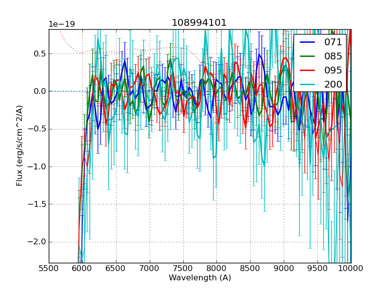Click the 8500 x-axis tick label

click(x=250, y=268)
